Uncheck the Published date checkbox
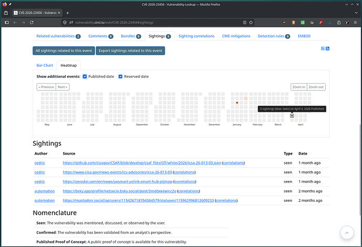The width and height of the screenshot is (362, 247). tap(85, 77)
